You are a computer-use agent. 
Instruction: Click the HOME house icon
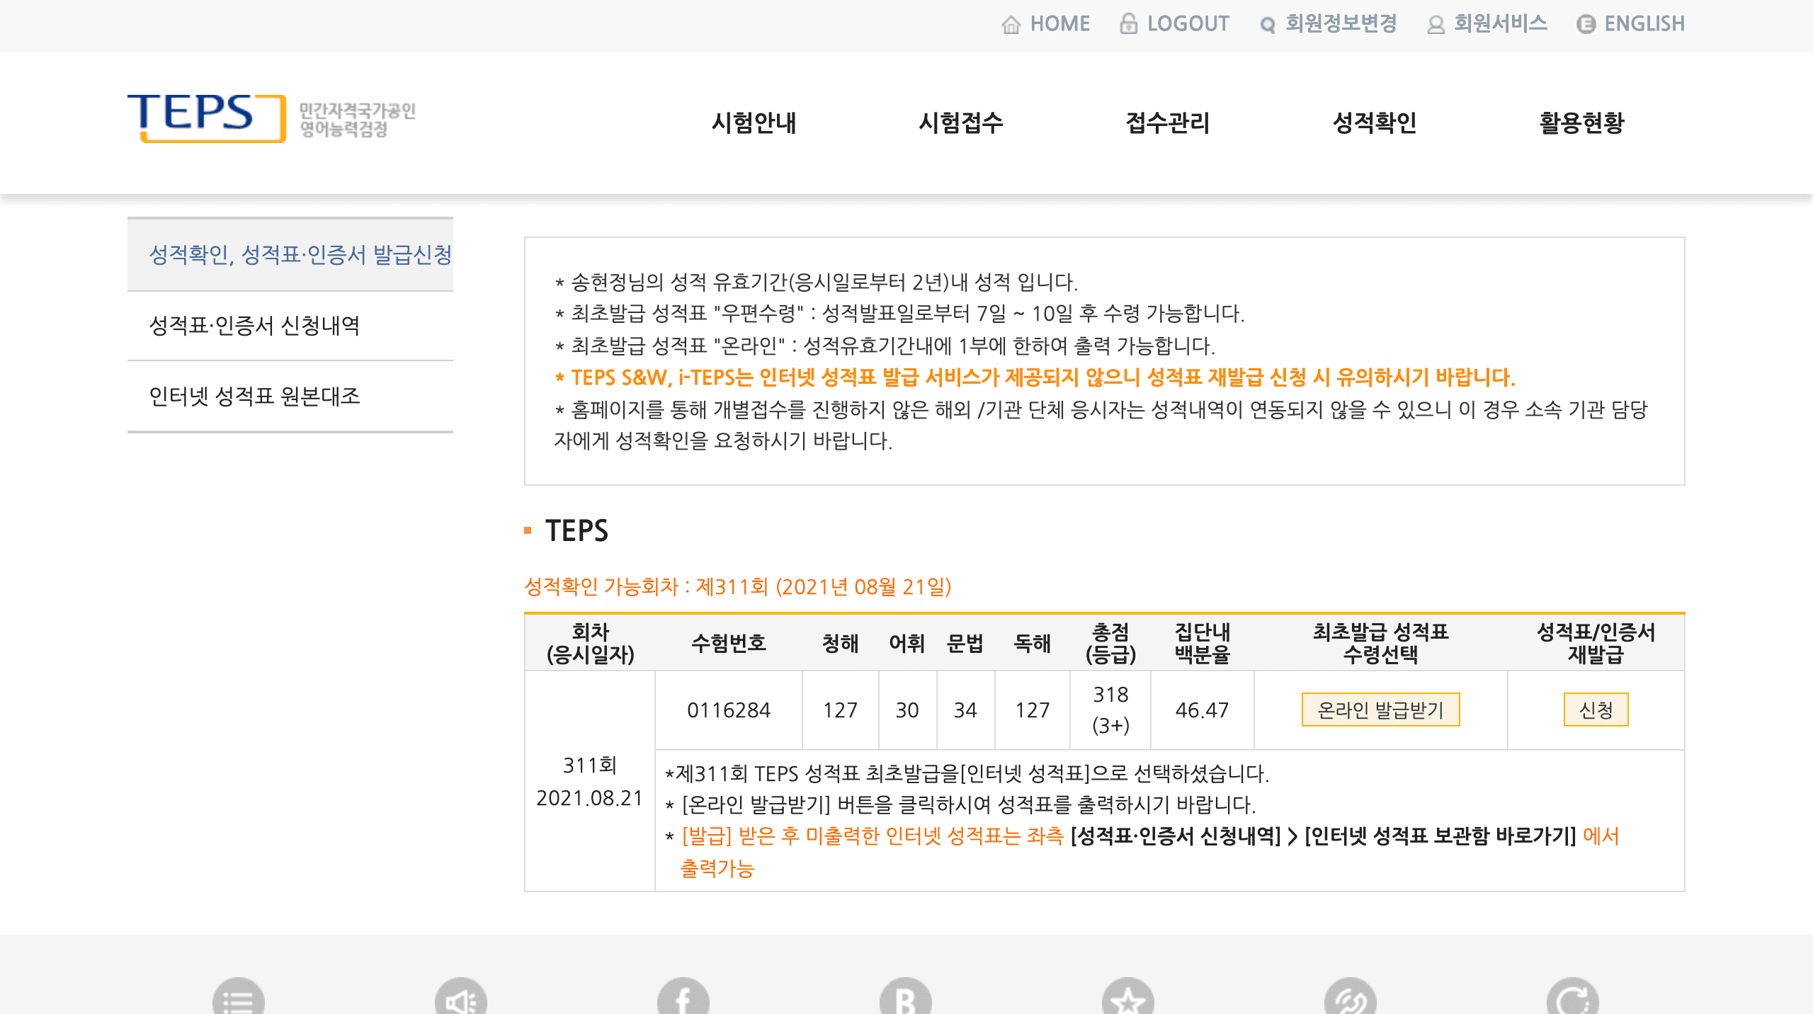coord(1011,25)
